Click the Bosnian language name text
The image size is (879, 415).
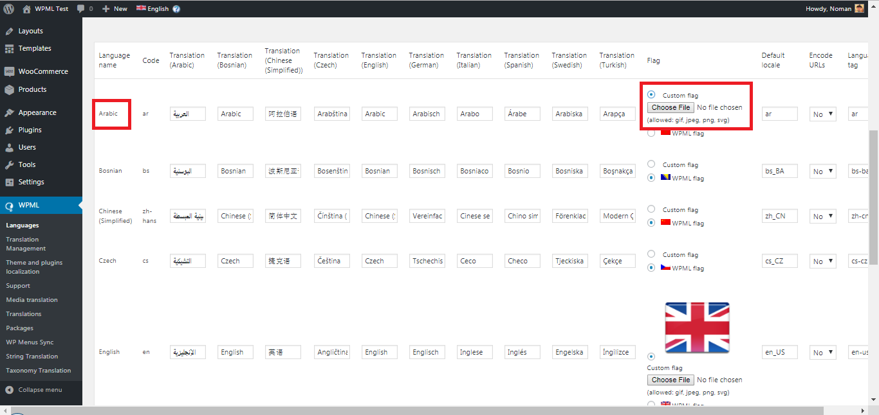point(110,171)
